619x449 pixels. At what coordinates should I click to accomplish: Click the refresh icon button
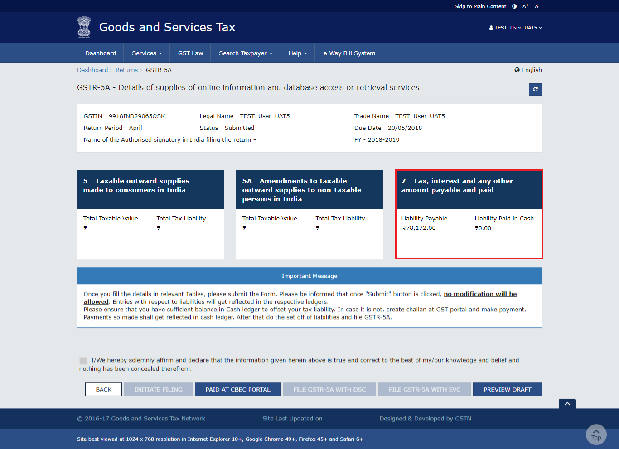point(535,89)
